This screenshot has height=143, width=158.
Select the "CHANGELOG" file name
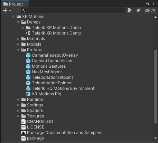tap(40, 122)
